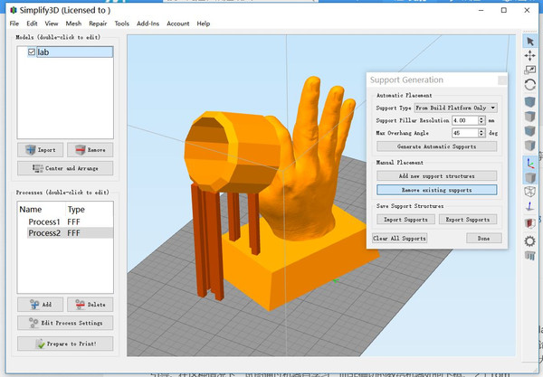Click the Simplify3D app logo in title bar

pyautogui.click(x=14, y=10)
